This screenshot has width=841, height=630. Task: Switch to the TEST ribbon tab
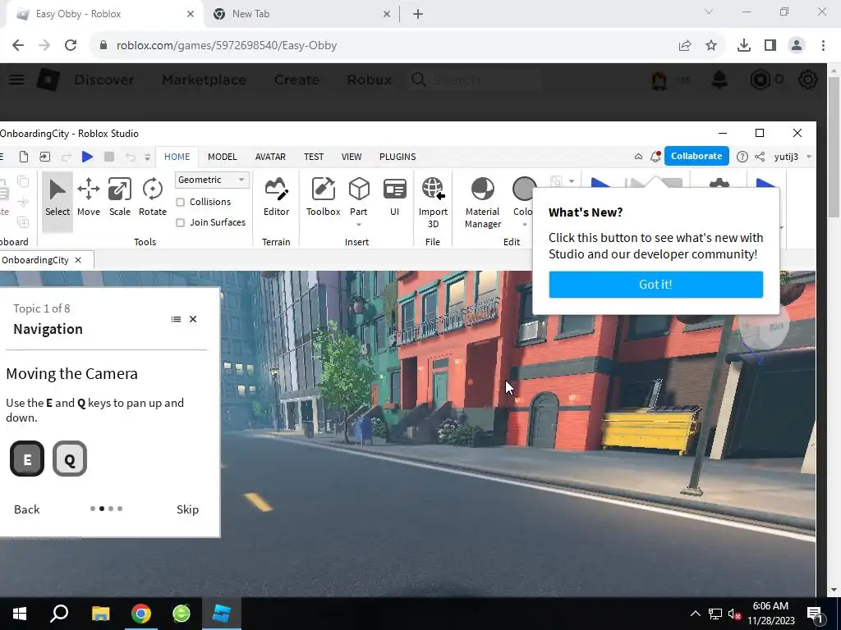(x=314, y=157)
